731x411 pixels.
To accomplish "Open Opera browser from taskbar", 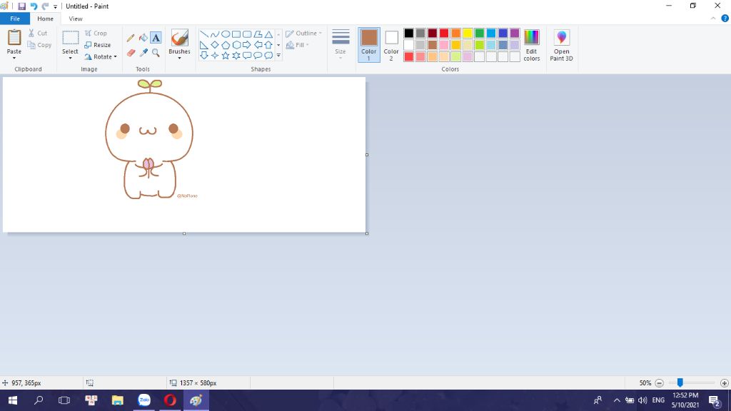I will [x=170, y=400].
